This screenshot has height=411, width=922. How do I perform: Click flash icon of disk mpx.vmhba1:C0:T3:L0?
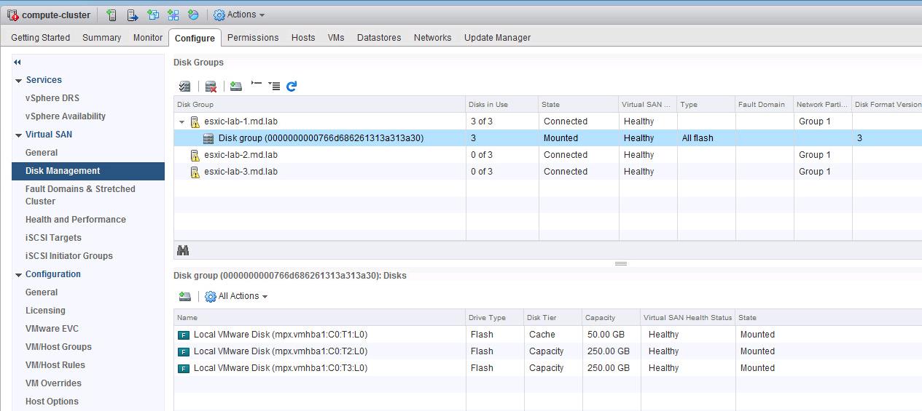click(184, 368)
